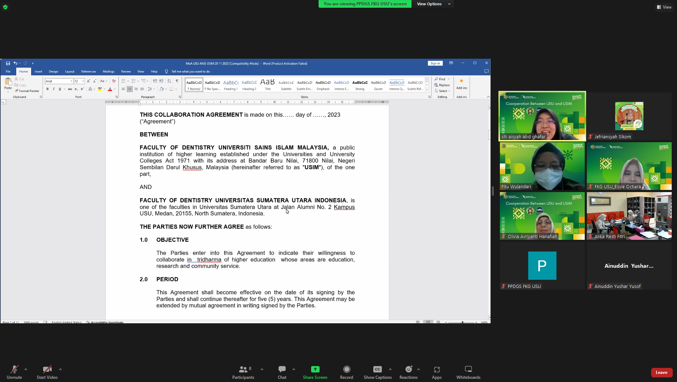The image size is (677, 382).
Task: Click the Zoom encryption shield icon
Action: (5, 7)
